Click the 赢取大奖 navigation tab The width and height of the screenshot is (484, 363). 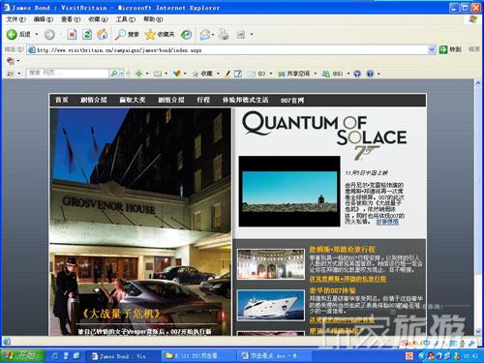tap(133, 100)
